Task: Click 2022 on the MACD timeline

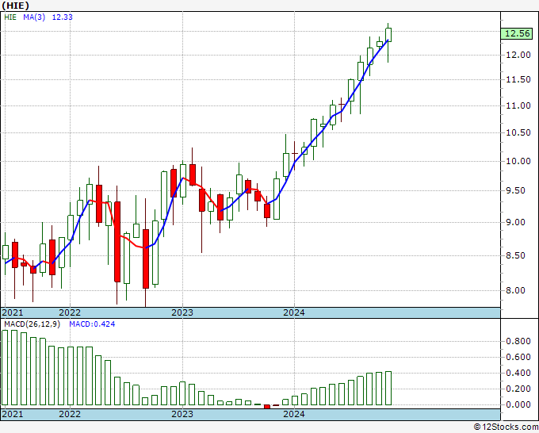Action: click(x=70, y=414)
